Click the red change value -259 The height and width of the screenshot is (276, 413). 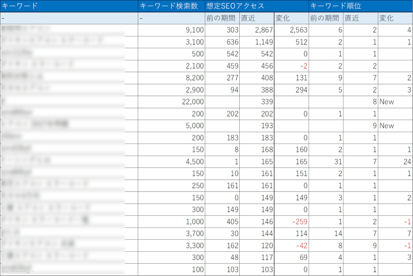tap(291, 222)
